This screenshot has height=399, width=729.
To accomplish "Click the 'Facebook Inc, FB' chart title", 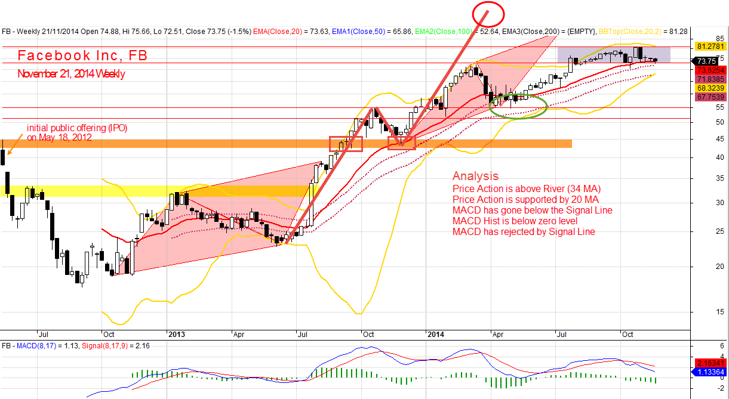I will 82,56.
